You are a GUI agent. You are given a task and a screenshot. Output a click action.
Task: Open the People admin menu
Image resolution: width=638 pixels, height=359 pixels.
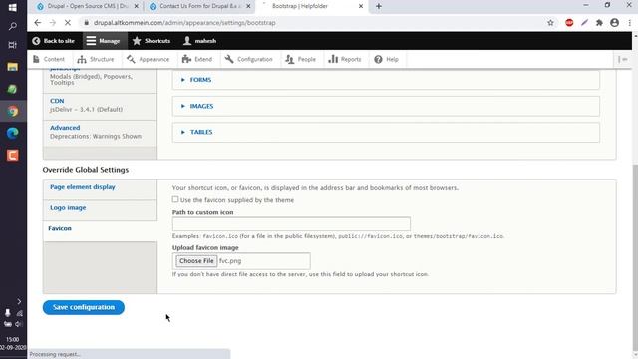301,60
